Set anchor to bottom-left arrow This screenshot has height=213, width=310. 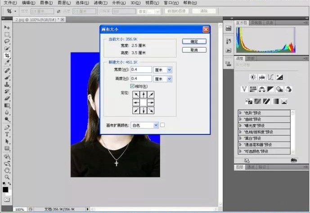pos(136,110)
